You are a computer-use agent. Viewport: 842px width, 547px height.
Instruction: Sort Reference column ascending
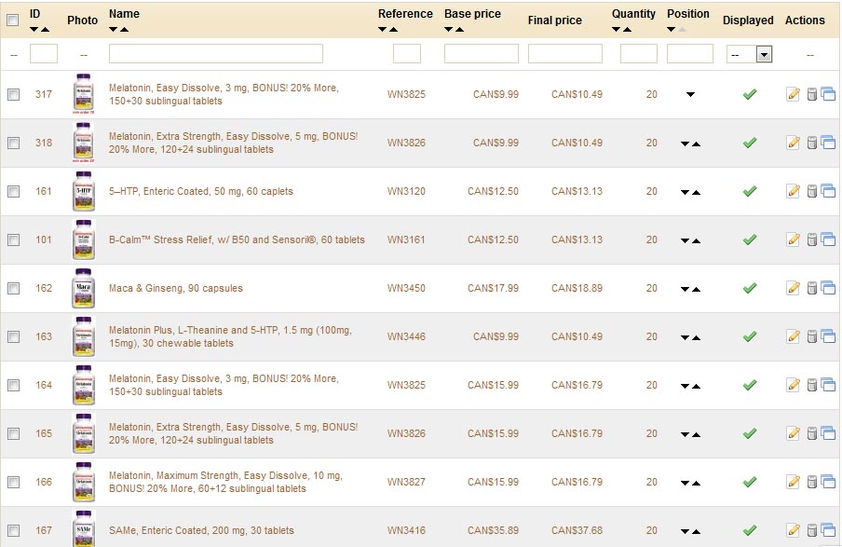pyautogui.click(x=394, y=30)
